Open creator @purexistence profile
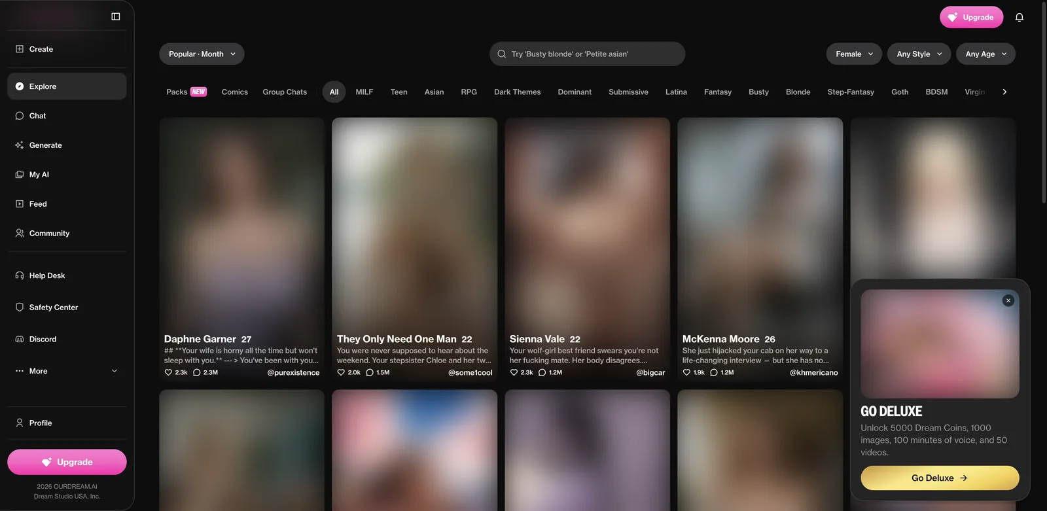The image size is (1047, 511). [293, 373]
